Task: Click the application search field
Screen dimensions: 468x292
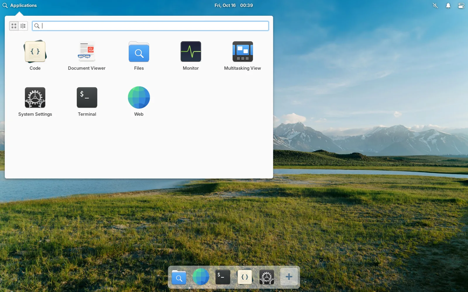Action: point(150,26)
